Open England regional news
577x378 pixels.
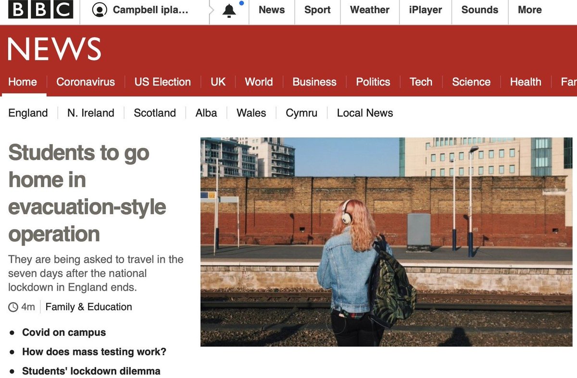point(28,113)
